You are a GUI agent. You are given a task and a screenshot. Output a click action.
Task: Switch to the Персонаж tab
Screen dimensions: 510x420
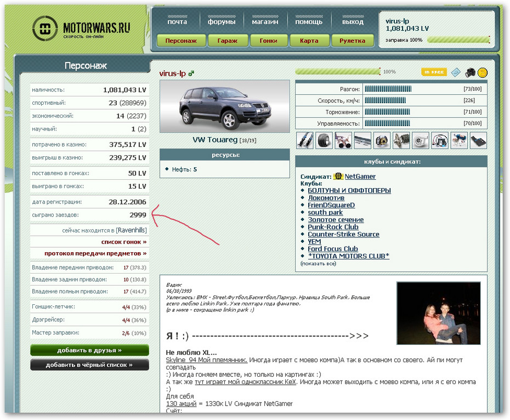point(181,41)
